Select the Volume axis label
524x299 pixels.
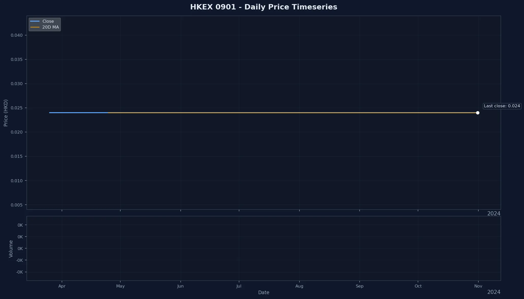[11, 249]
